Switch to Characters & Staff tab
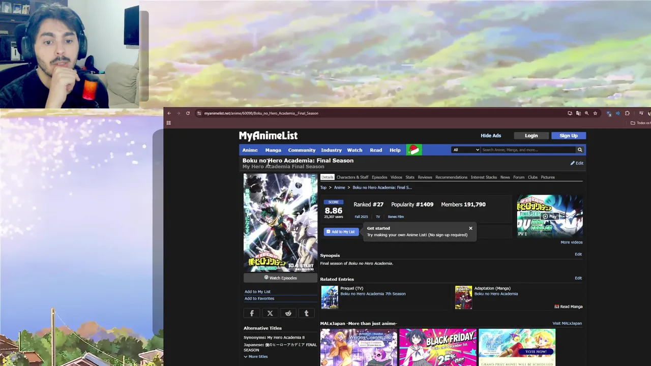 [x=352, y=177]
